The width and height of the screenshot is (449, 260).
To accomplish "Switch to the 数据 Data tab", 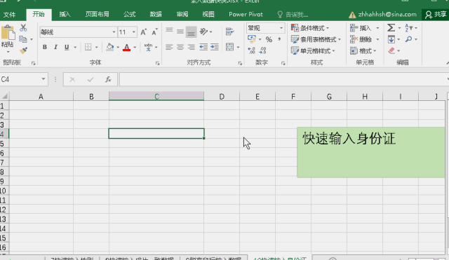I will tap(156, 14).
